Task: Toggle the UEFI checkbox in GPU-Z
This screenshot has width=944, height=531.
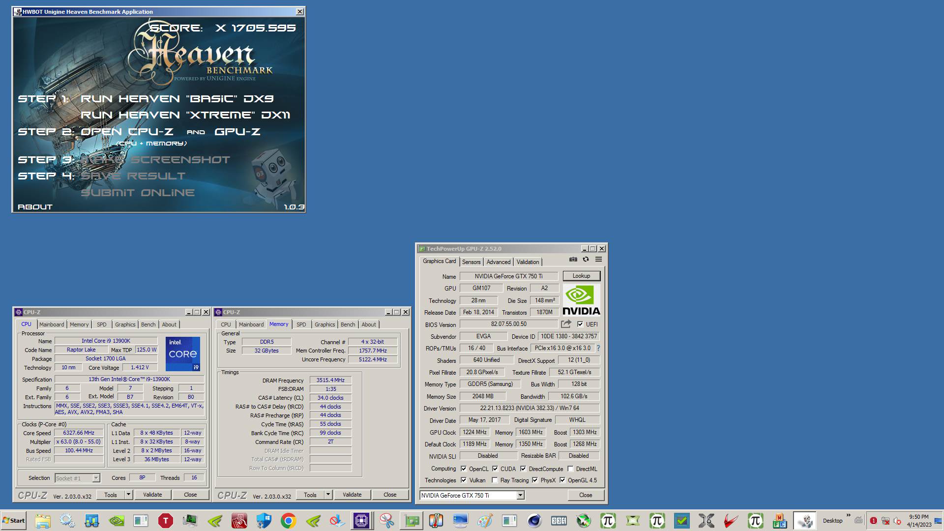Action: pos(580,324)
